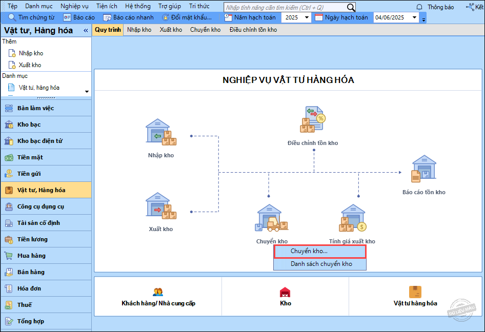Switch to the Điều chỉnh tồn kho tab
485x332 pixels.
253,30
